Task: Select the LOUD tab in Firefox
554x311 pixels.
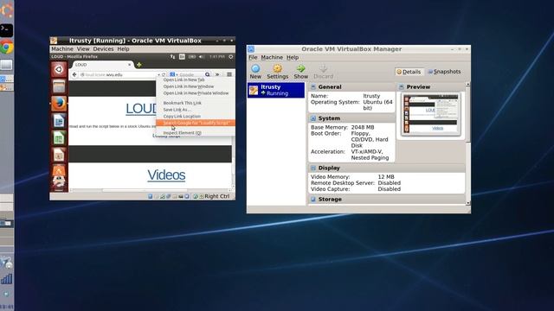Action: pos(102,65)
